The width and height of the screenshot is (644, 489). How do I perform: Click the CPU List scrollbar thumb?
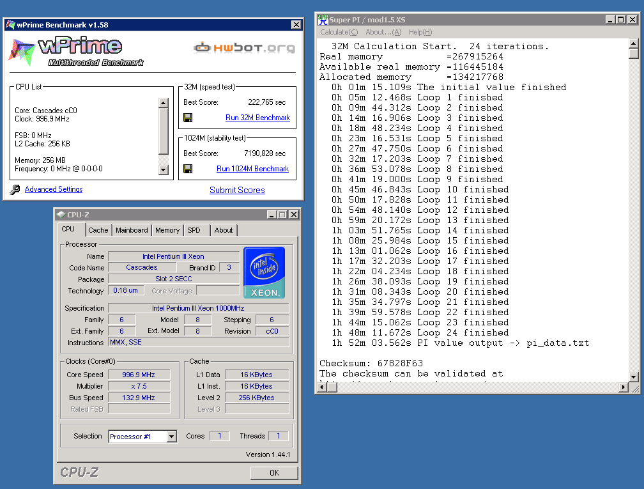pyautogui.click(x=164, y=131)
